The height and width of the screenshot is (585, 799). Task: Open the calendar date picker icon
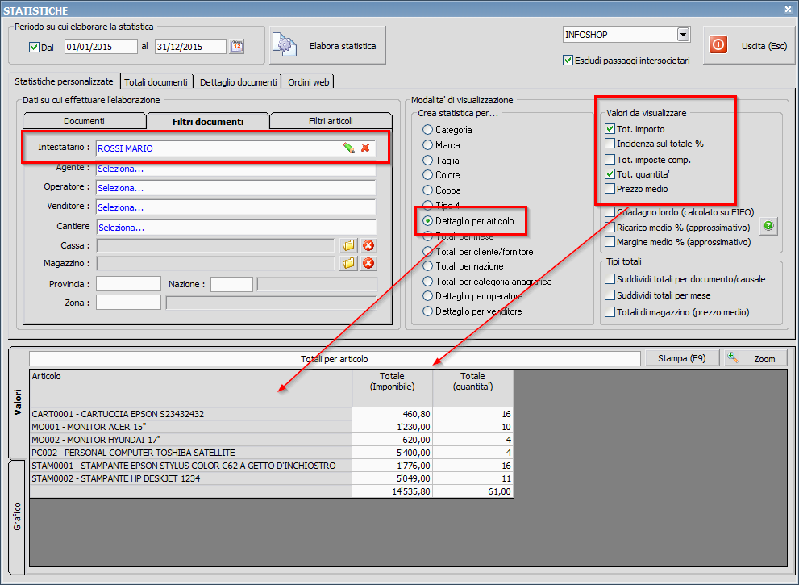tap(237, 47)
